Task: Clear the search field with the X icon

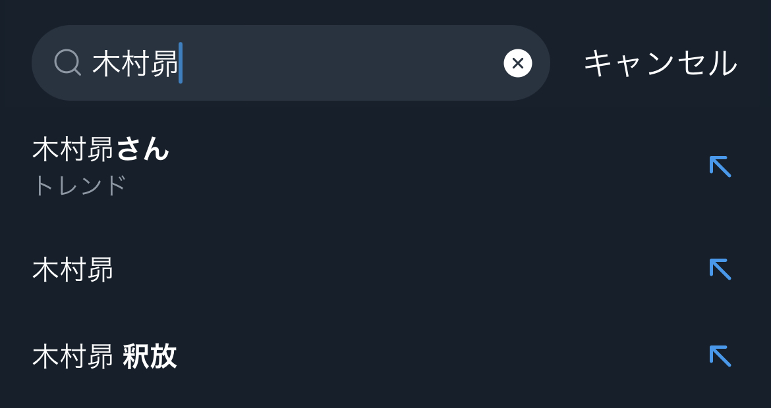Action: (x=518, y=63)
